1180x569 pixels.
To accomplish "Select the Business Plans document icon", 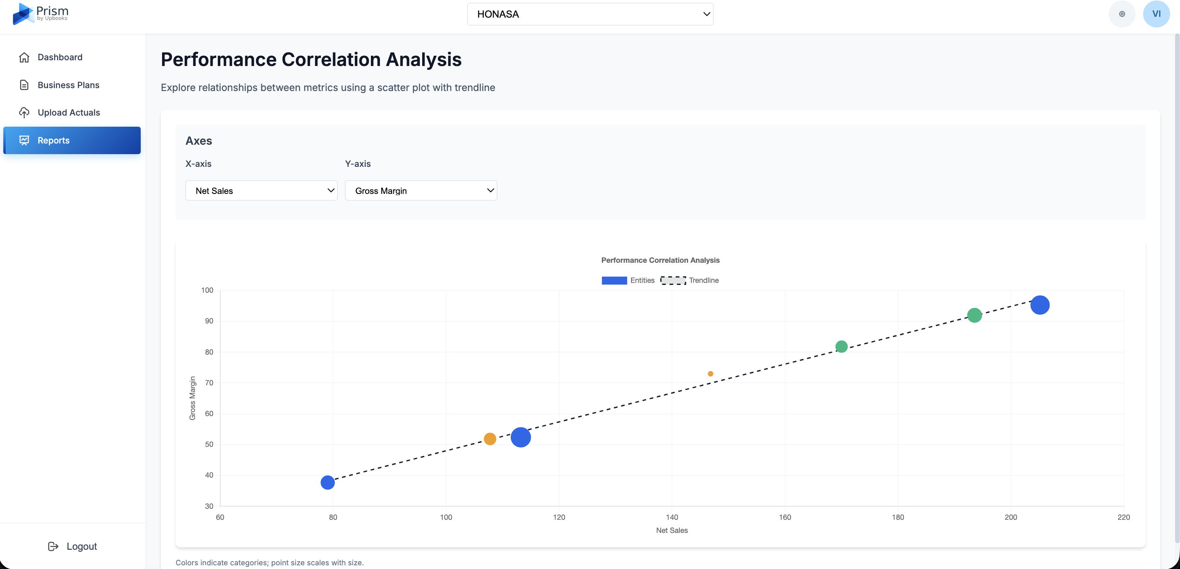I will [x=25, y=85].
